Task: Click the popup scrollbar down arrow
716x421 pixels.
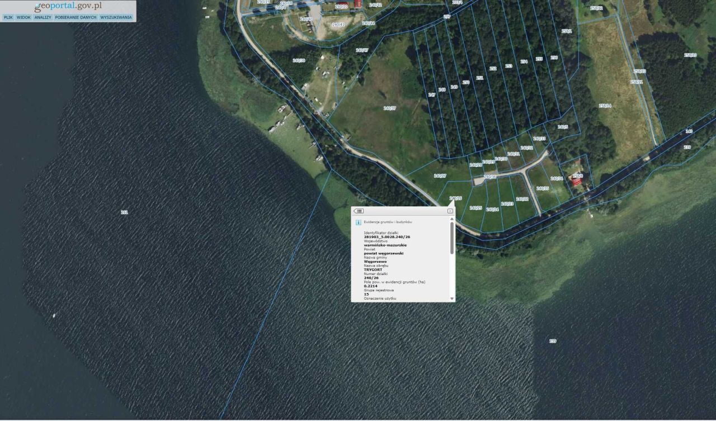Action: coord(452,299)
